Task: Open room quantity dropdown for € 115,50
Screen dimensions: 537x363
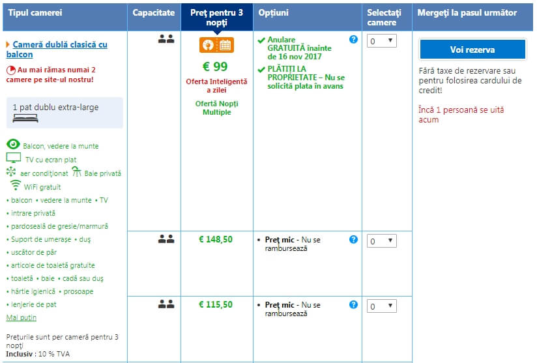Action: click(381, 306)
